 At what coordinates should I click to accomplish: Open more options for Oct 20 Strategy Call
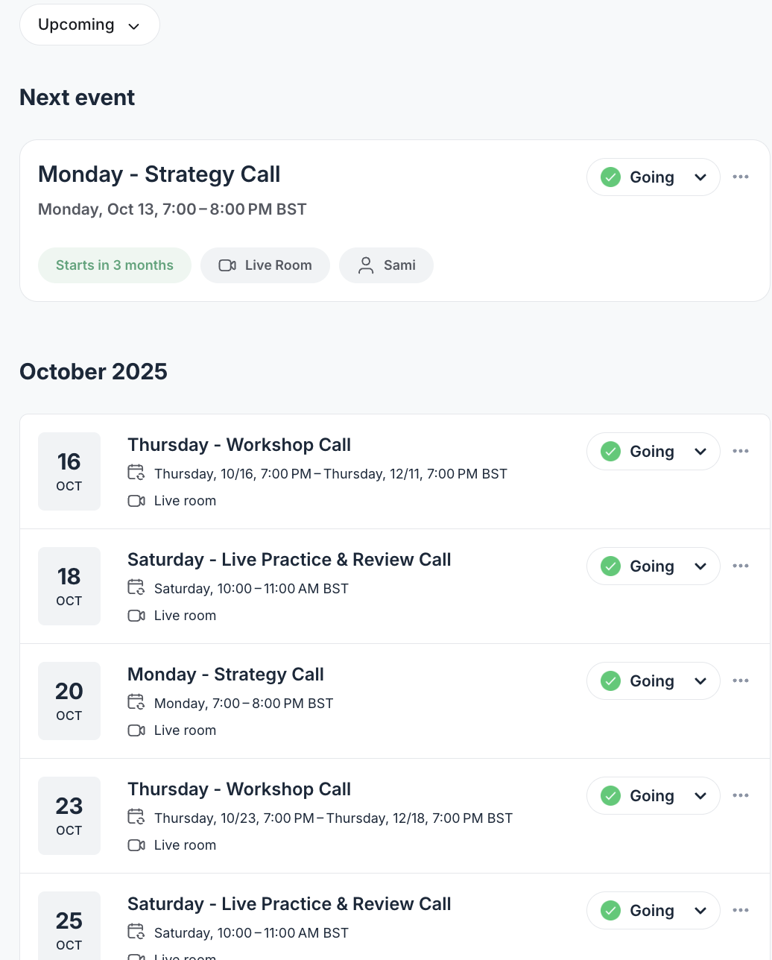click(x=740, y=680)
